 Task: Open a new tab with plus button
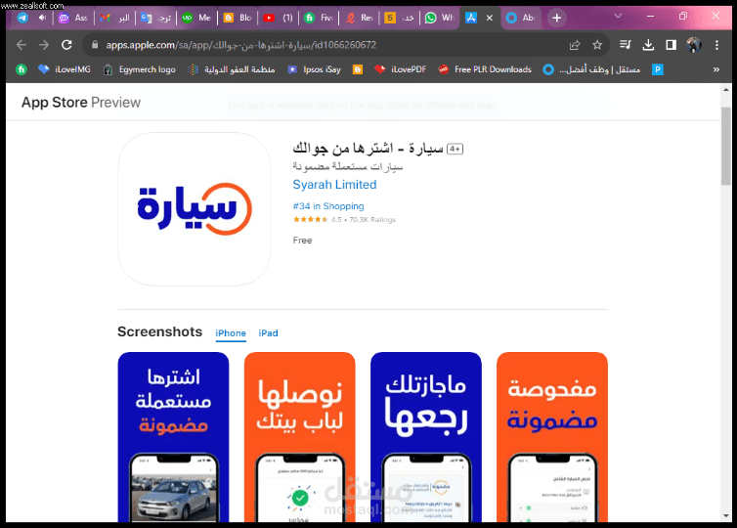pyautogui.click(x=556, y=18)
